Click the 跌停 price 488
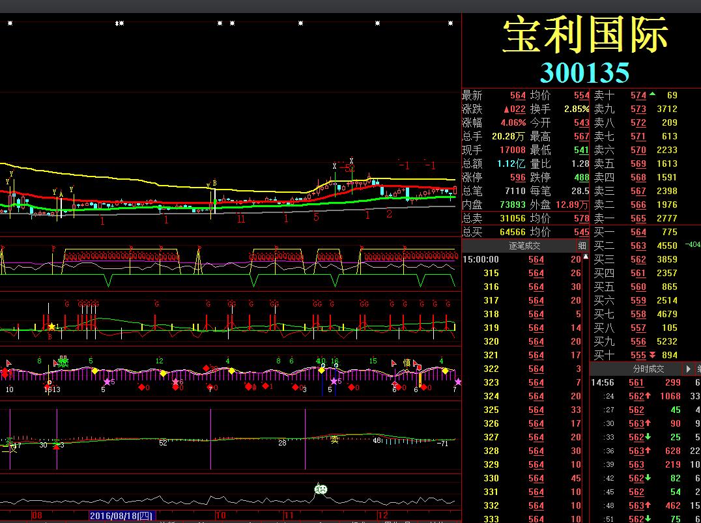 click(582, 177)
